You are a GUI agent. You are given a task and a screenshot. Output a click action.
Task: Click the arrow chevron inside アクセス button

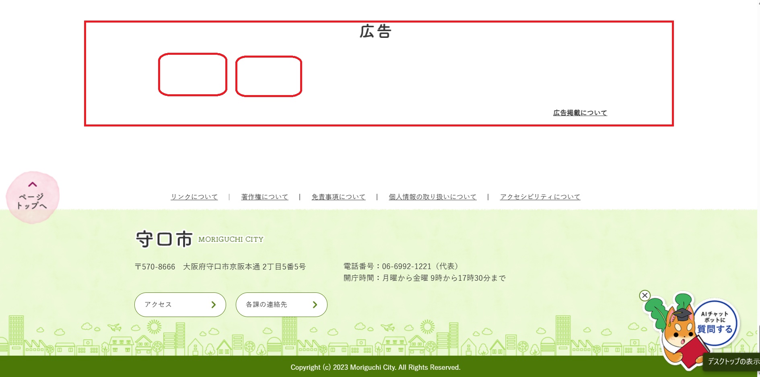pos(214,305)
